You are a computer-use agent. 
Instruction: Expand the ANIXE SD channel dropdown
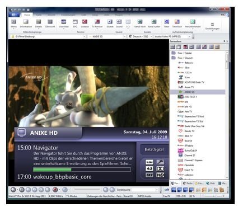coord(124,36)
